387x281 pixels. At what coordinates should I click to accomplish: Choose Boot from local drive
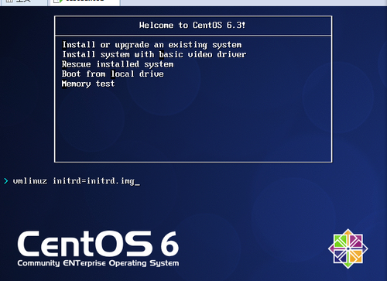coord(113,74)
